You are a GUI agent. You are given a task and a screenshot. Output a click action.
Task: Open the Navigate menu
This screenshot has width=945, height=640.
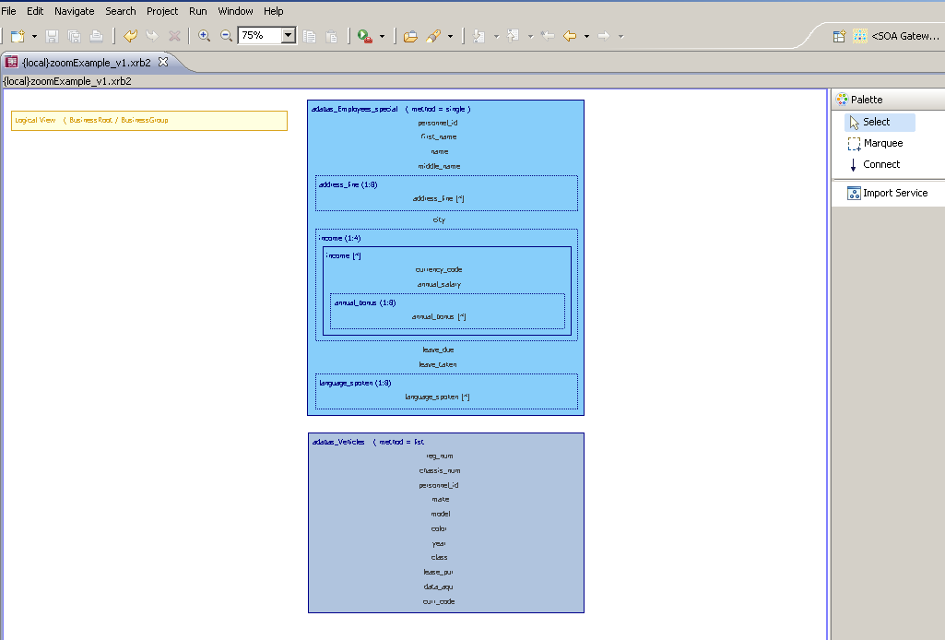click(74, 11)
